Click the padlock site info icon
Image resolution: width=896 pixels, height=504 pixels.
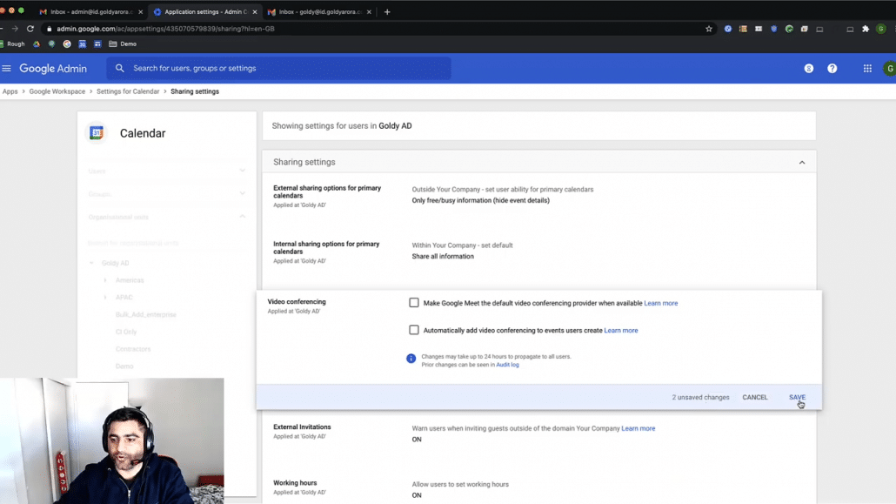click(49, 29)
